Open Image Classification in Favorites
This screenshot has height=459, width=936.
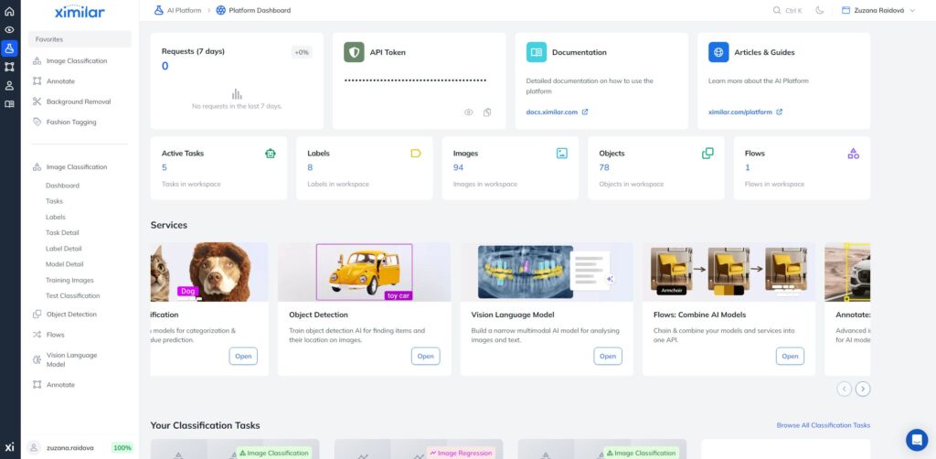(77, 61)
